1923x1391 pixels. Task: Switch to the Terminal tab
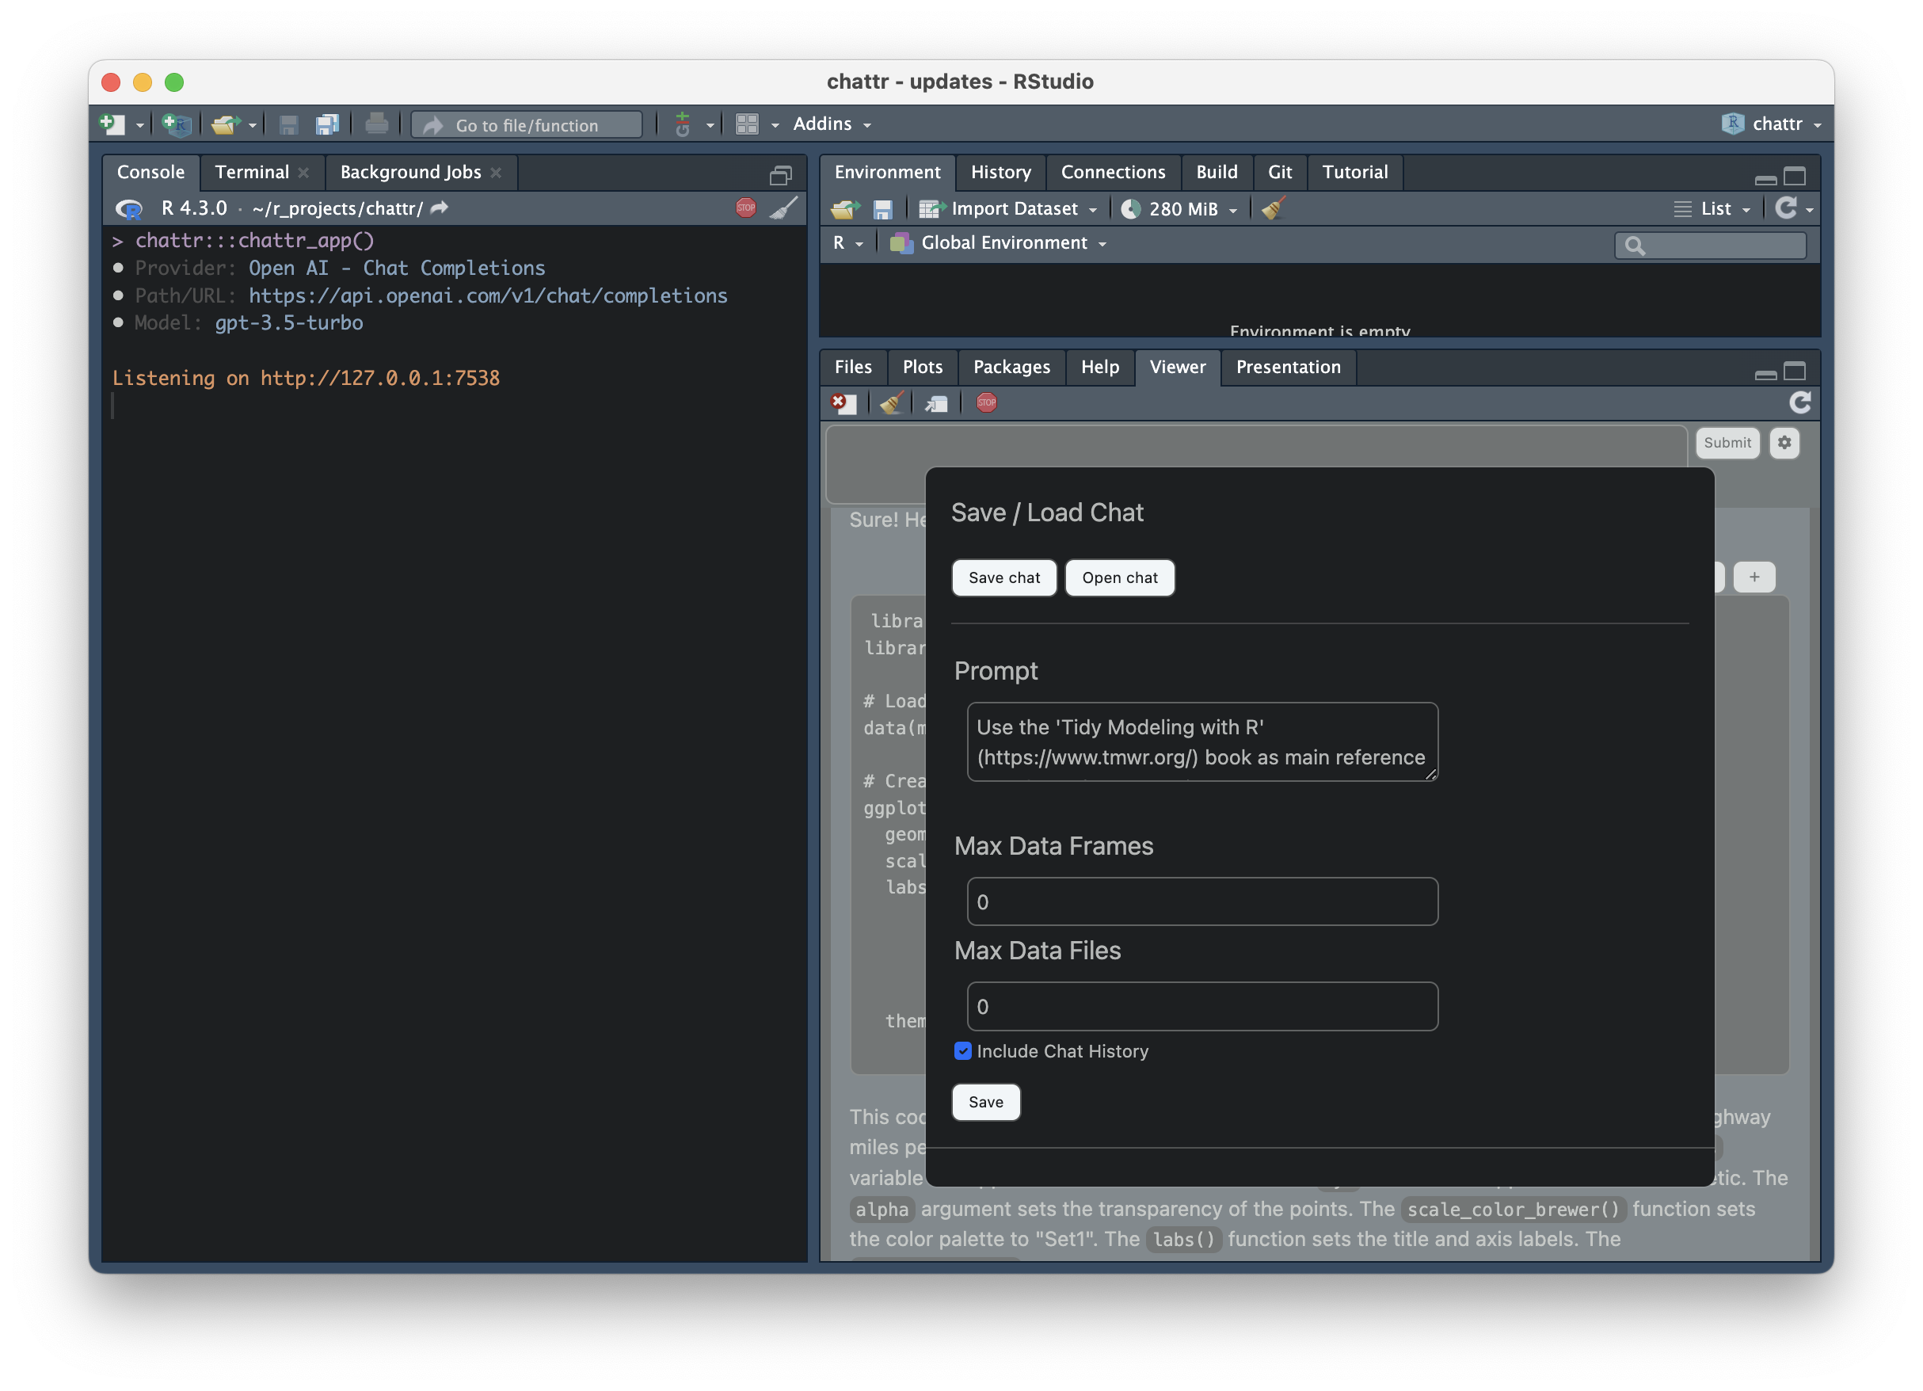[252, 172]
